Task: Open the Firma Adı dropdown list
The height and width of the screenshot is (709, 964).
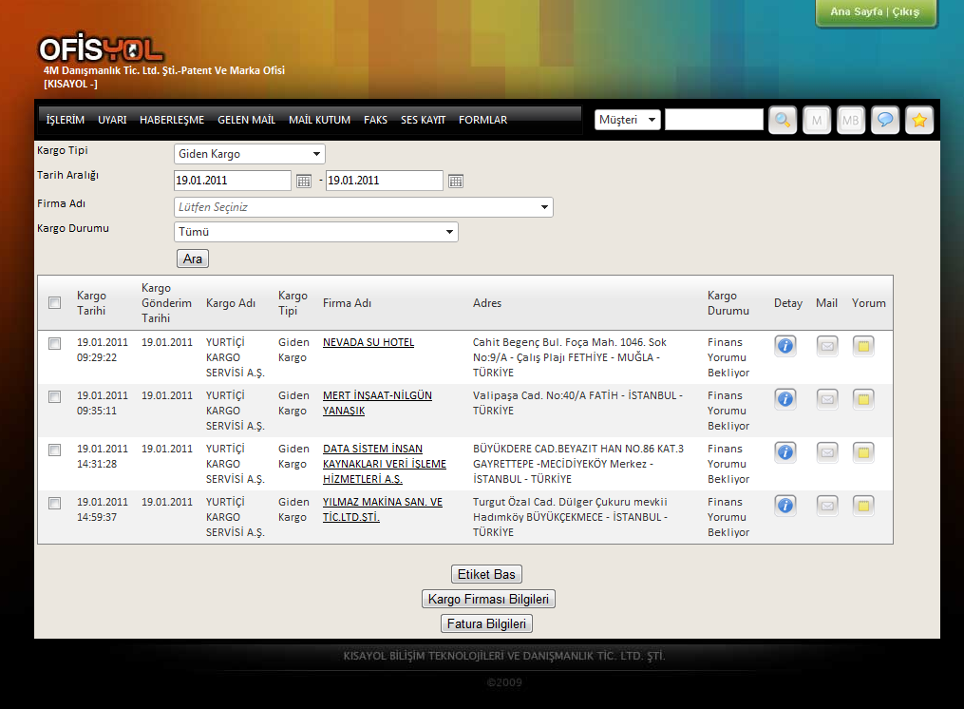Action: [363, 207]
